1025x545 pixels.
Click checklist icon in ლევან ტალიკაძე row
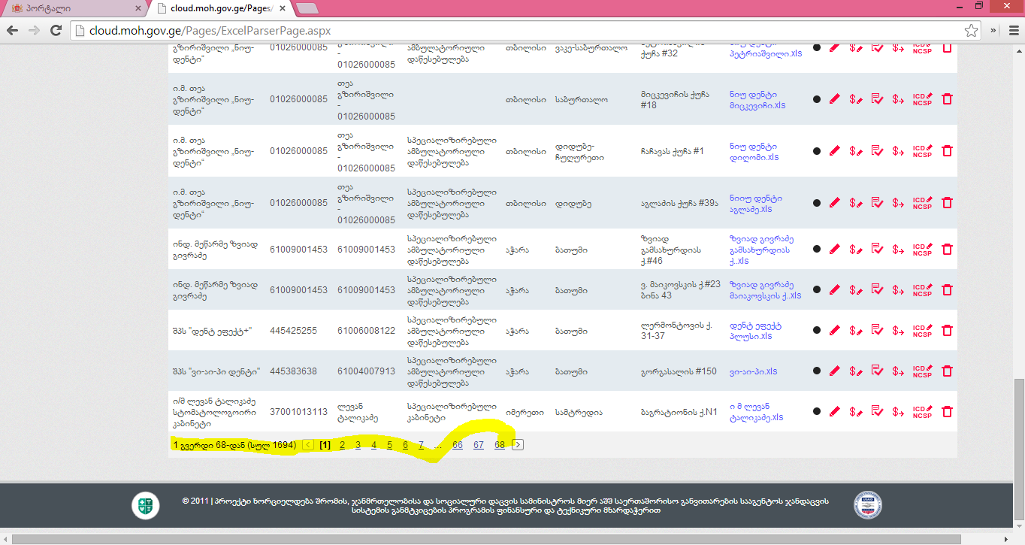pos(877,412)
